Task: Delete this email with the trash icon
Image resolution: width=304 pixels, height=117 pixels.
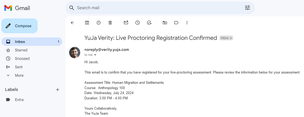Action: 110,23
